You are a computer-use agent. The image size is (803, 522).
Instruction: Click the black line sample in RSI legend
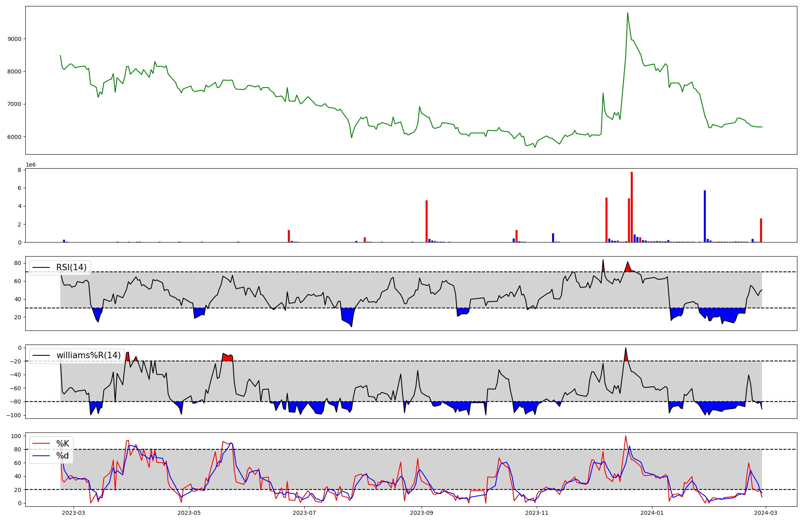click(41, 268)
